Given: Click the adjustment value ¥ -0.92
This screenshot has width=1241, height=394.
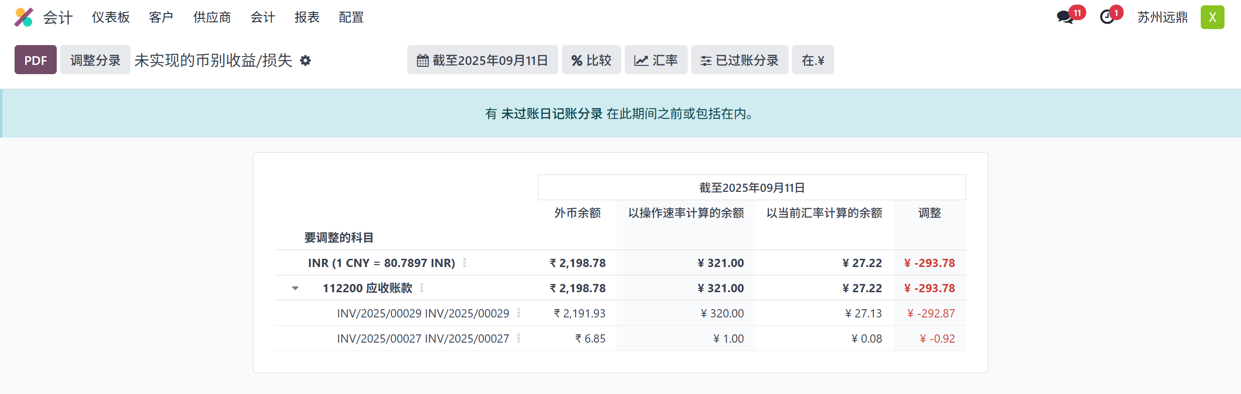Looking at the screenshot, I should pyautogui.click(x=937, y=339).
